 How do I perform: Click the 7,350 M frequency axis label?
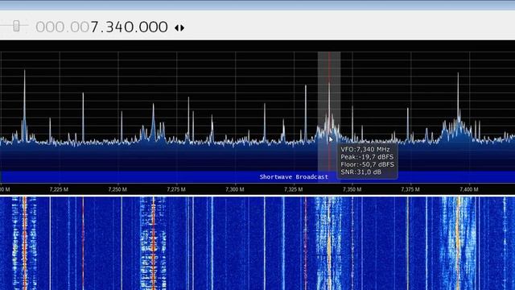click(352, 189)
